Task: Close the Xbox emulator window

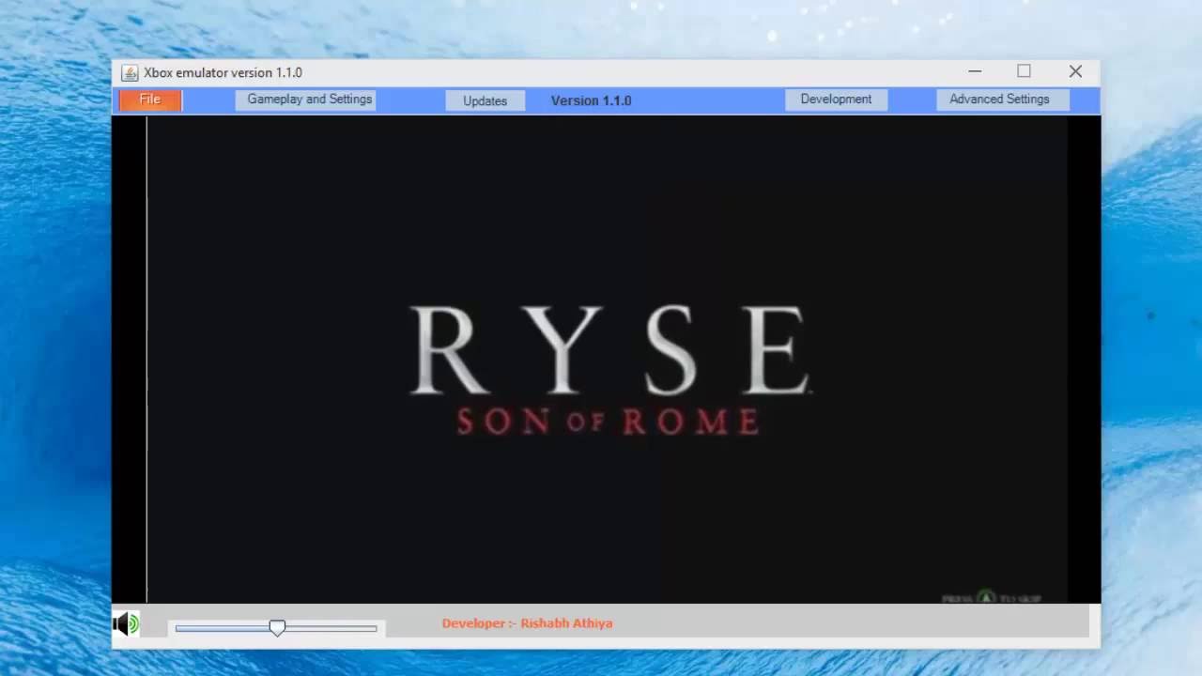Action: (1075, 71)
